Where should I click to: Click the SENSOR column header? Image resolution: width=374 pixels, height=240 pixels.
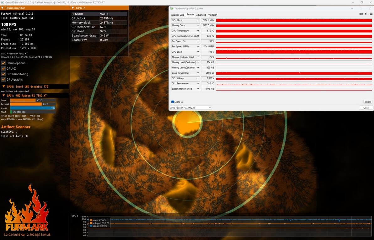point(77,14)
